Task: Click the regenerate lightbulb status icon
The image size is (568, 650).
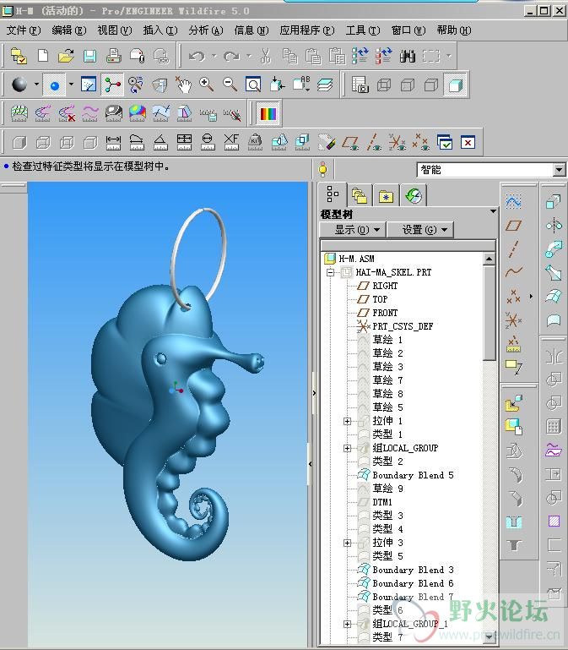Action: coord(323,169)
